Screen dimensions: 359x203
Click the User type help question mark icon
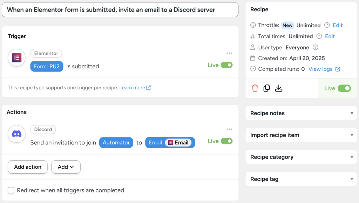tap(316, 47)
